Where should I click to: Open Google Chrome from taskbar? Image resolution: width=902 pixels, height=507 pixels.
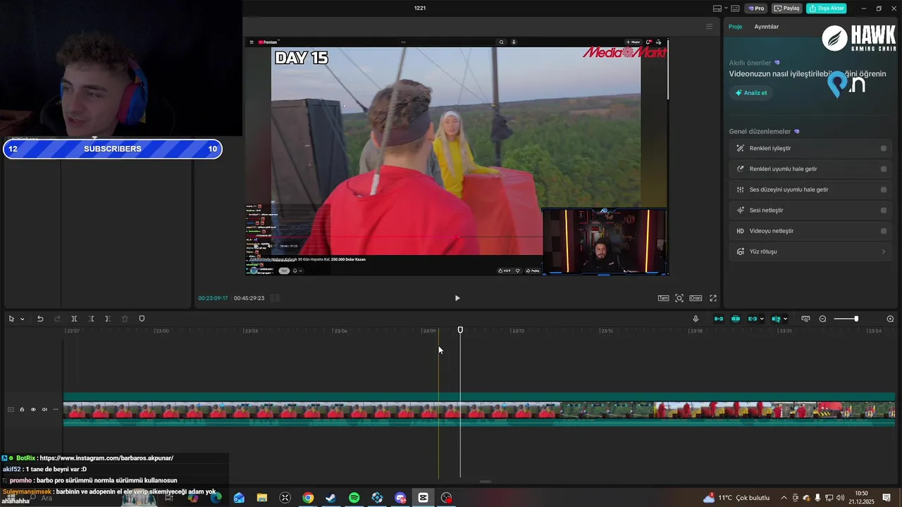pyautogui.click(x=308, y=498)
